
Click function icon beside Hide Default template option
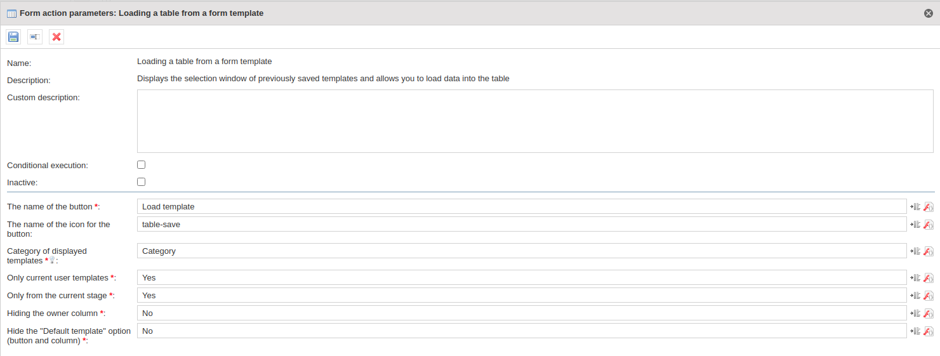929,331
